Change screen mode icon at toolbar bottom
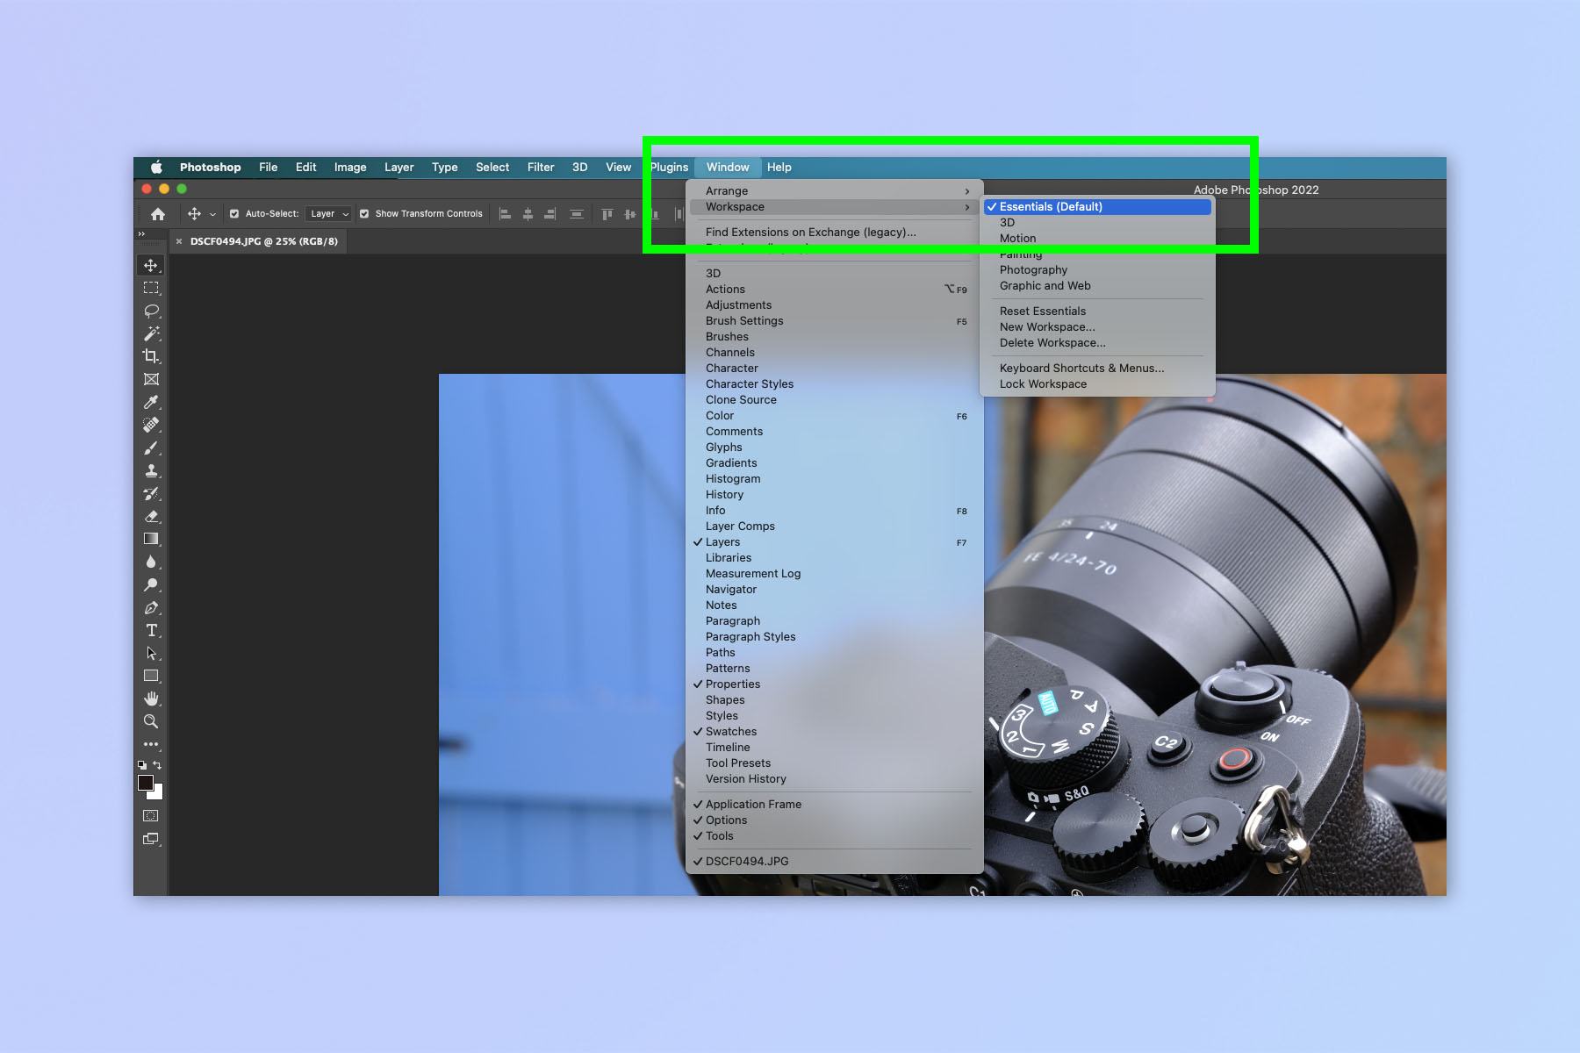This screenshot has width=1580, height=1053. tap(151, 839)
